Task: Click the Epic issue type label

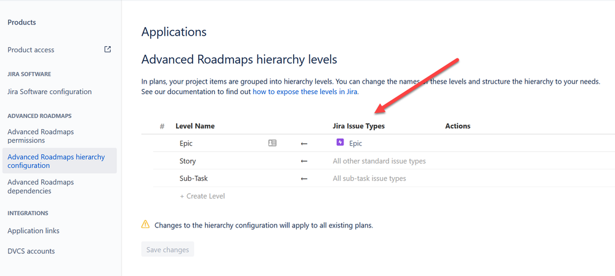Action: pyautogui.click(x=356, y=143)
